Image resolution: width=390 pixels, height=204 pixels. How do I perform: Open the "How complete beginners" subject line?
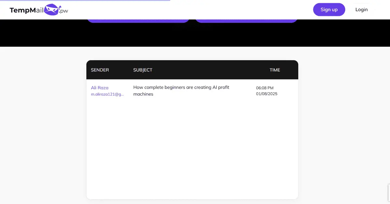[x=181, y=87]
